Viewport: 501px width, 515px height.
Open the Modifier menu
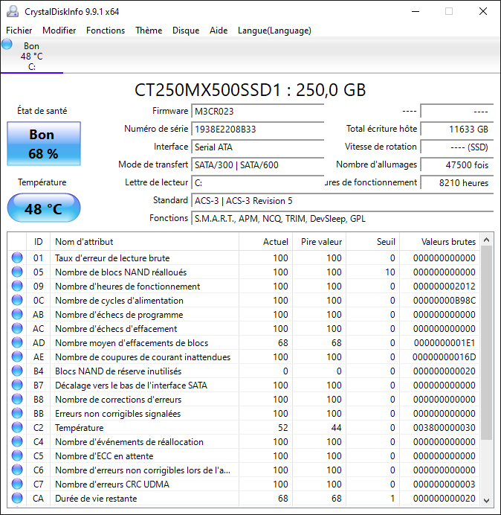pyautogui.click(x=59, y=31)
